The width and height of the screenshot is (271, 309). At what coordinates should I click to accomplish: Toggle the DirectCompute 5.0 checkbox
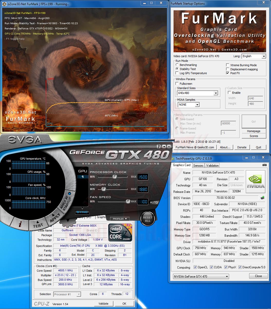[240, 267]
